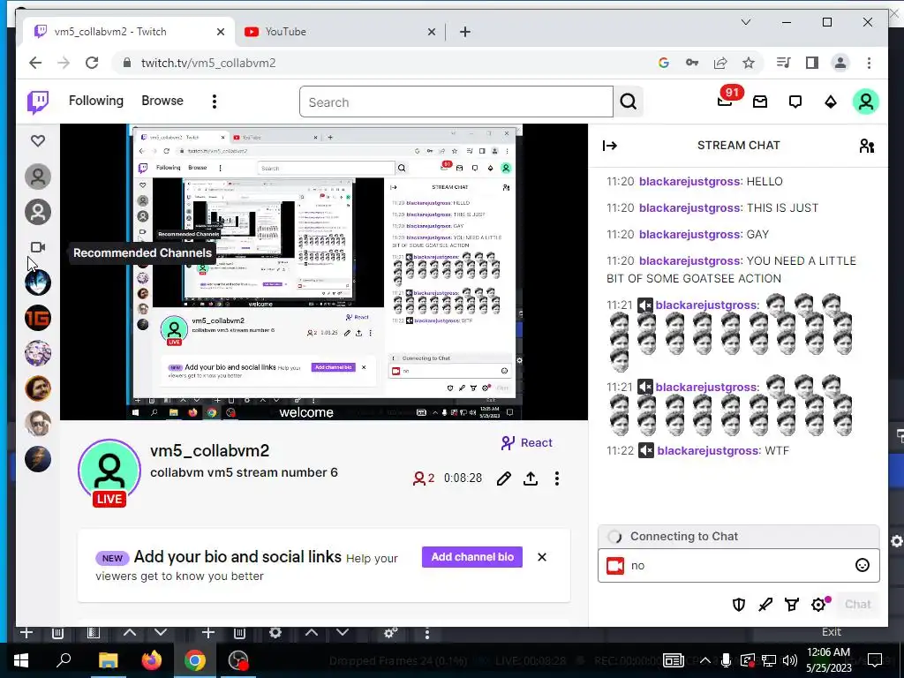Click the share stream upload icon
The image size is (904, 678).
point(531,478)
